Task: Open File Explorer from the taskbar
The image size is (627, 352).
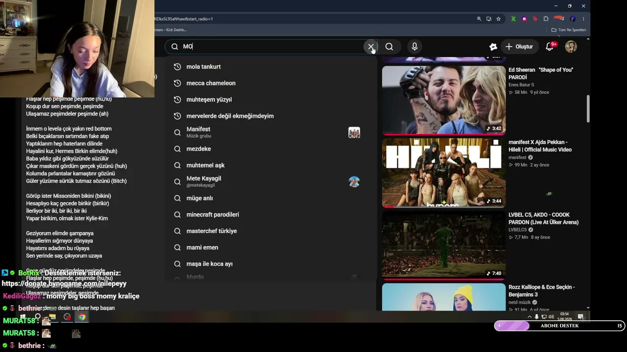Action: pyautogui.click(x=52, y=317)
